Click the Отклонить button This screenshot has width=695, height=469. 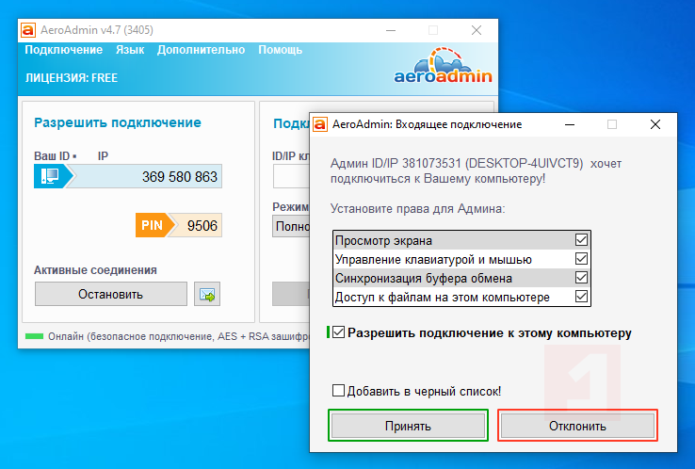[577, 426]
